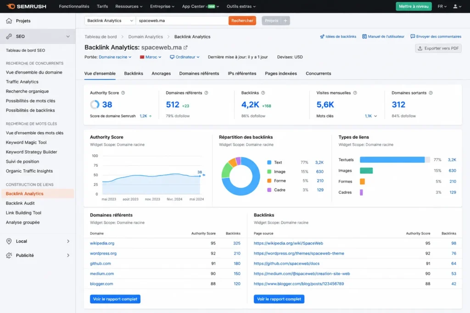470x313 pixels.
Task: Click the backlinks distribution donut chart
Action: click(x=241, y=176)
